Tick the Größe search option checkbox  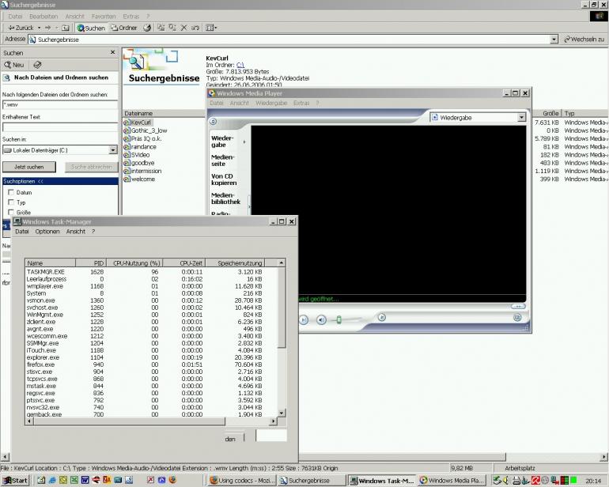click(x=10, y=213)
